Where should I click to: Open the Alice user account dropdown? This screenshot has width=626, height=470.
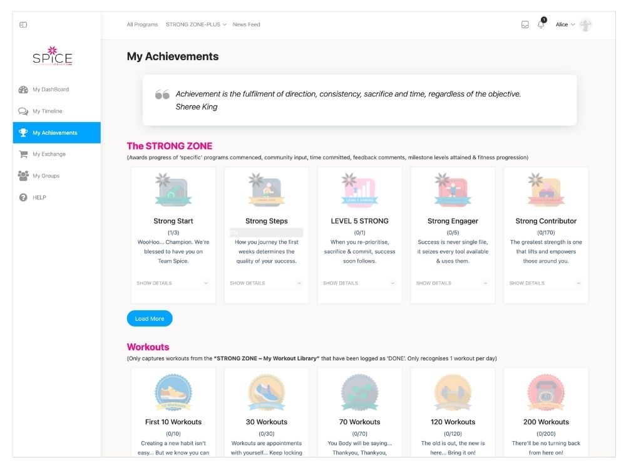tap(565, 24)
